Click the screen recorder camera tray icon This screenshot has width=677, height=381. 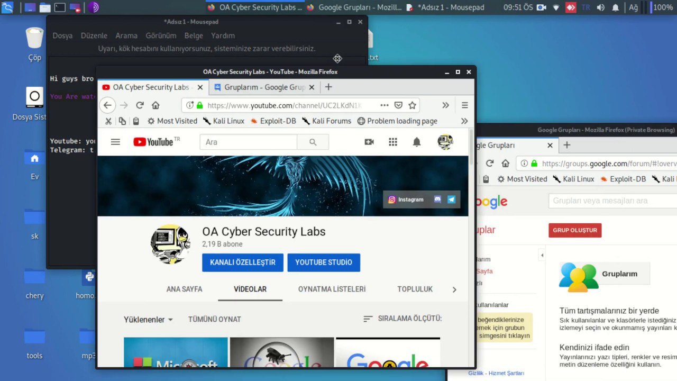click(541, 7)
